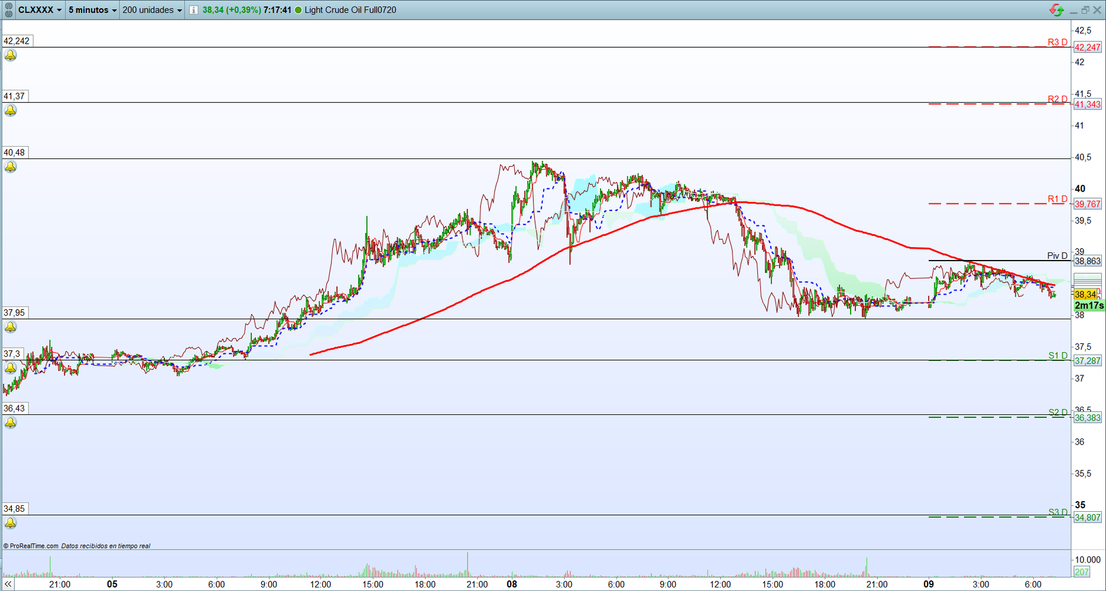Click the 2m17s candle countdown timer
1106x591 pixels.
[1089, 306]
